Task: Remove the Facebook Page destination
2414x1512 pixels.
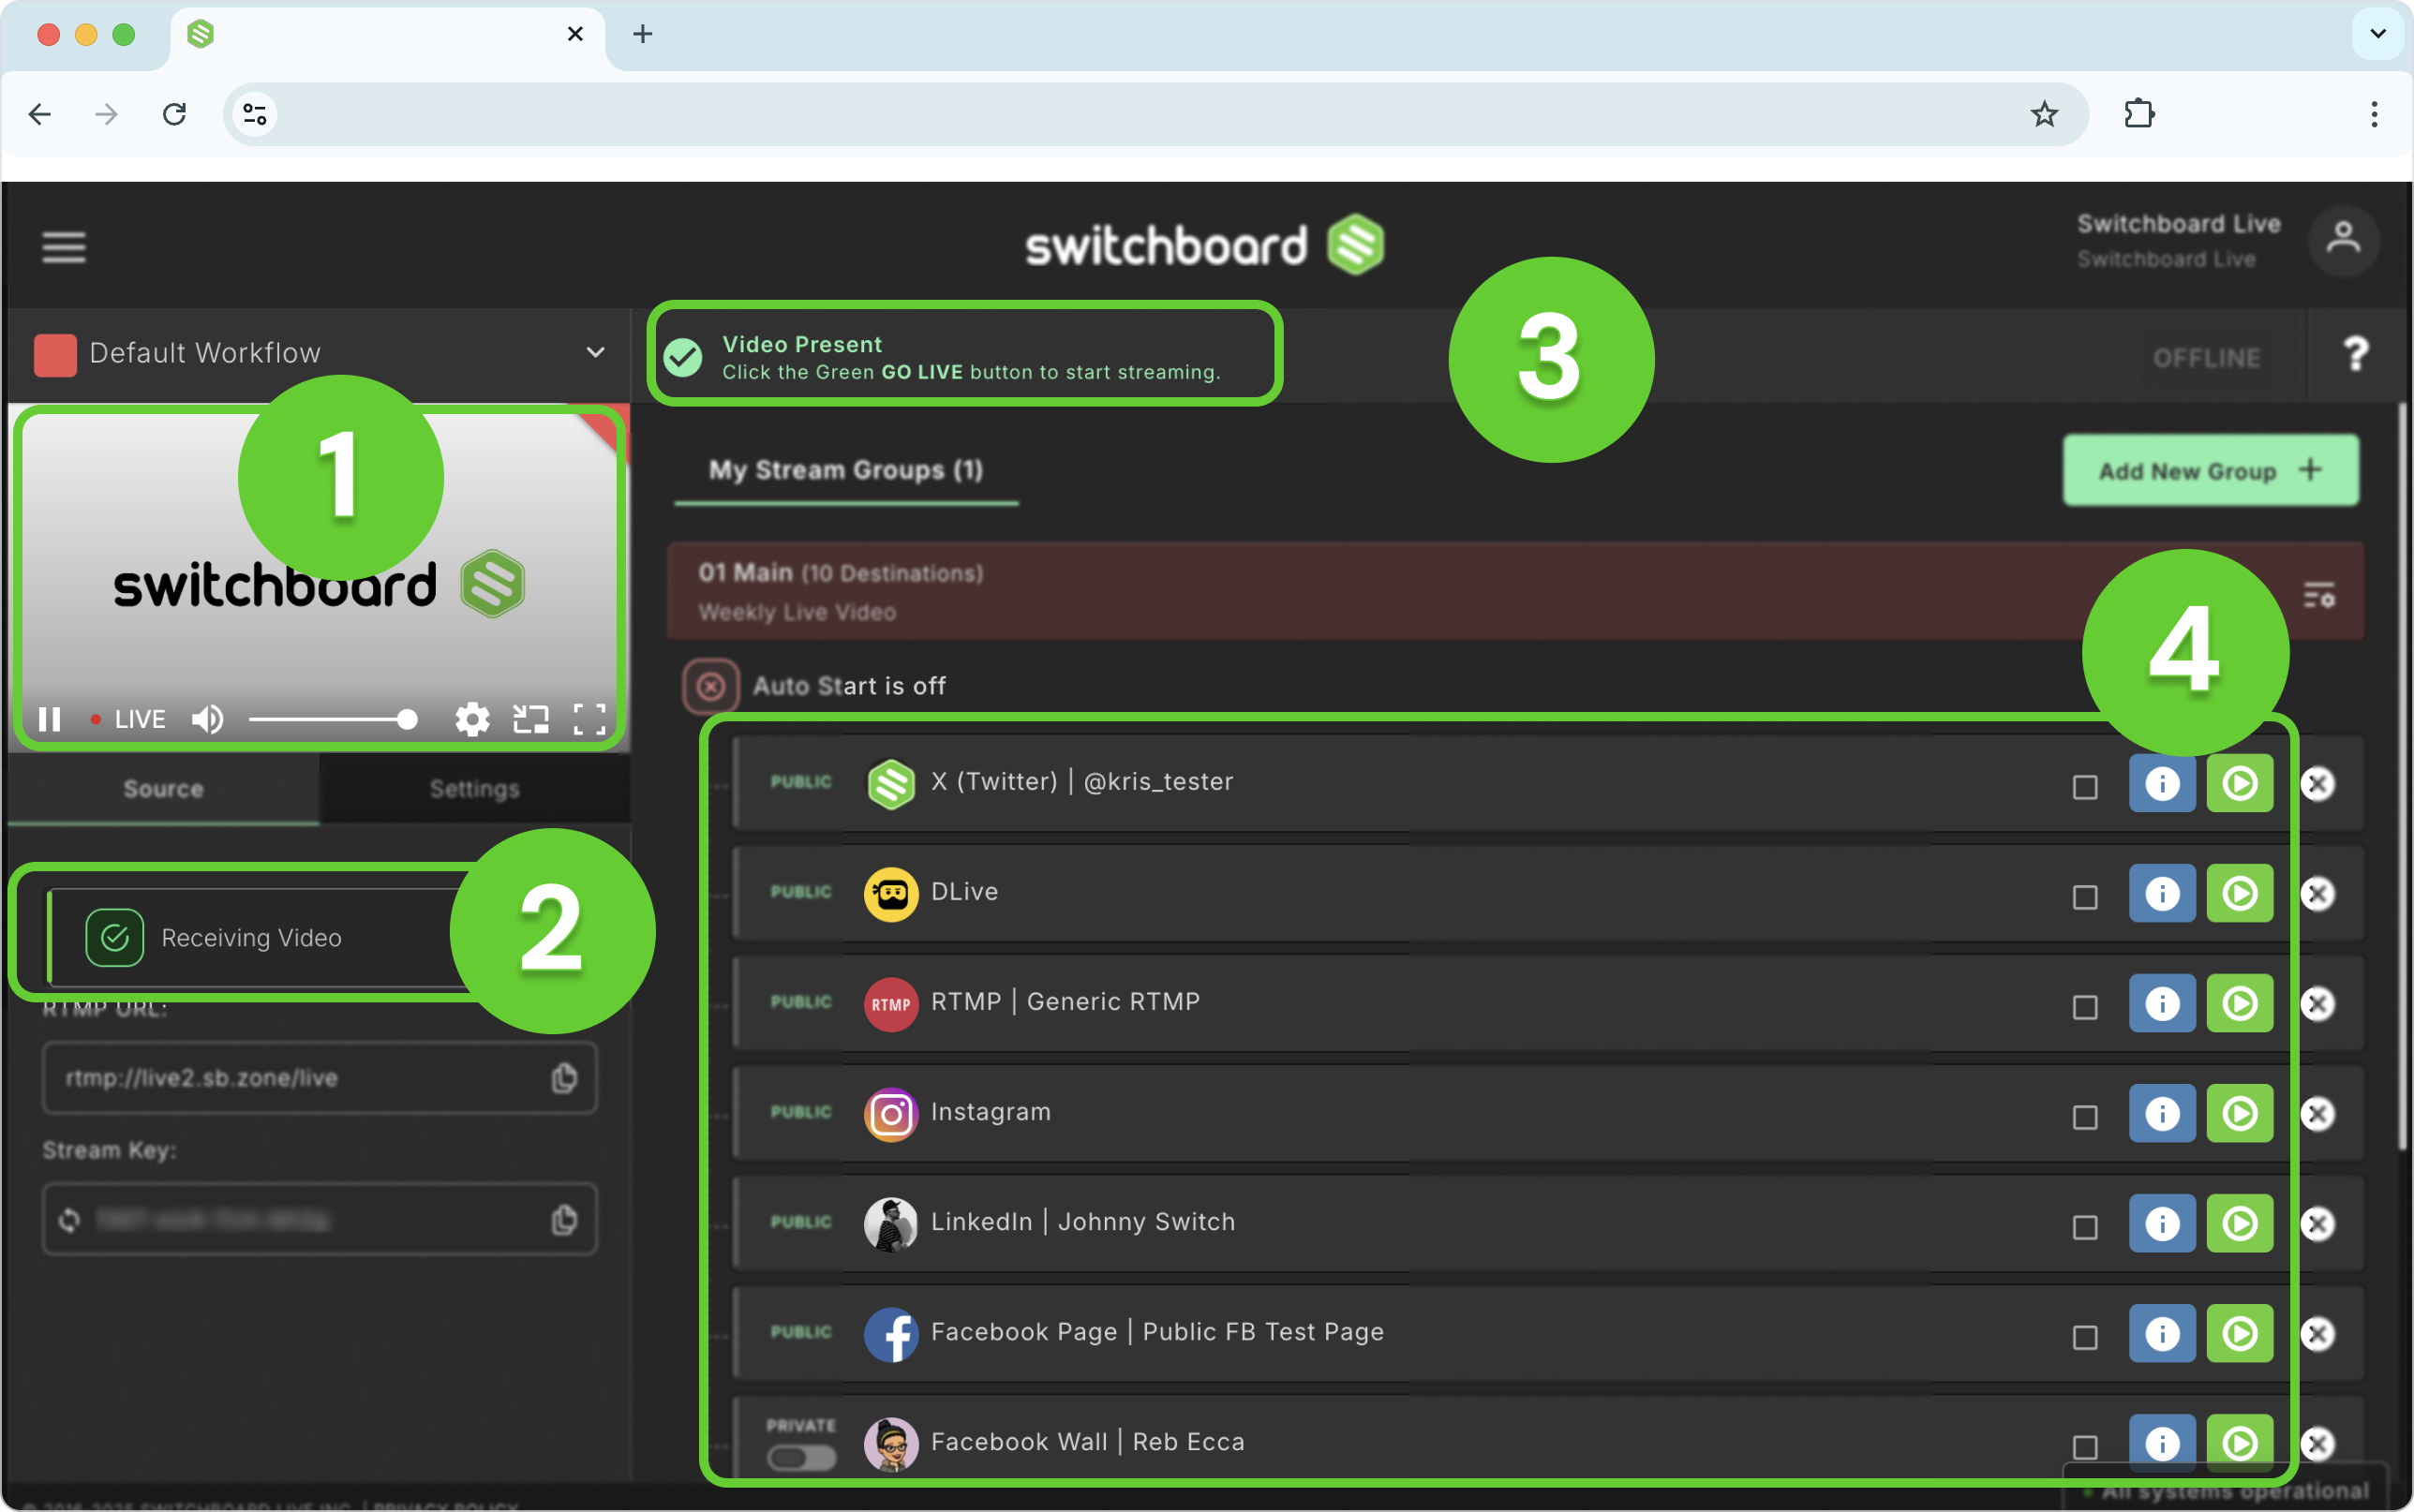Action: coord(2318,1333)
